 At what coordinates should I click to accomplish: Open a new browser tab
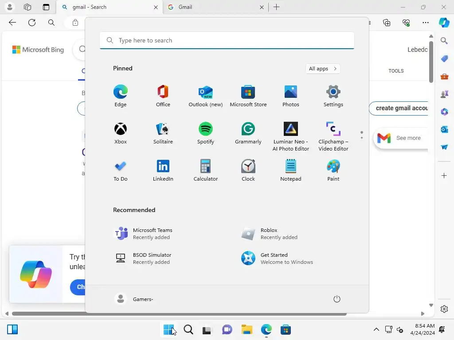coord(277,7)
